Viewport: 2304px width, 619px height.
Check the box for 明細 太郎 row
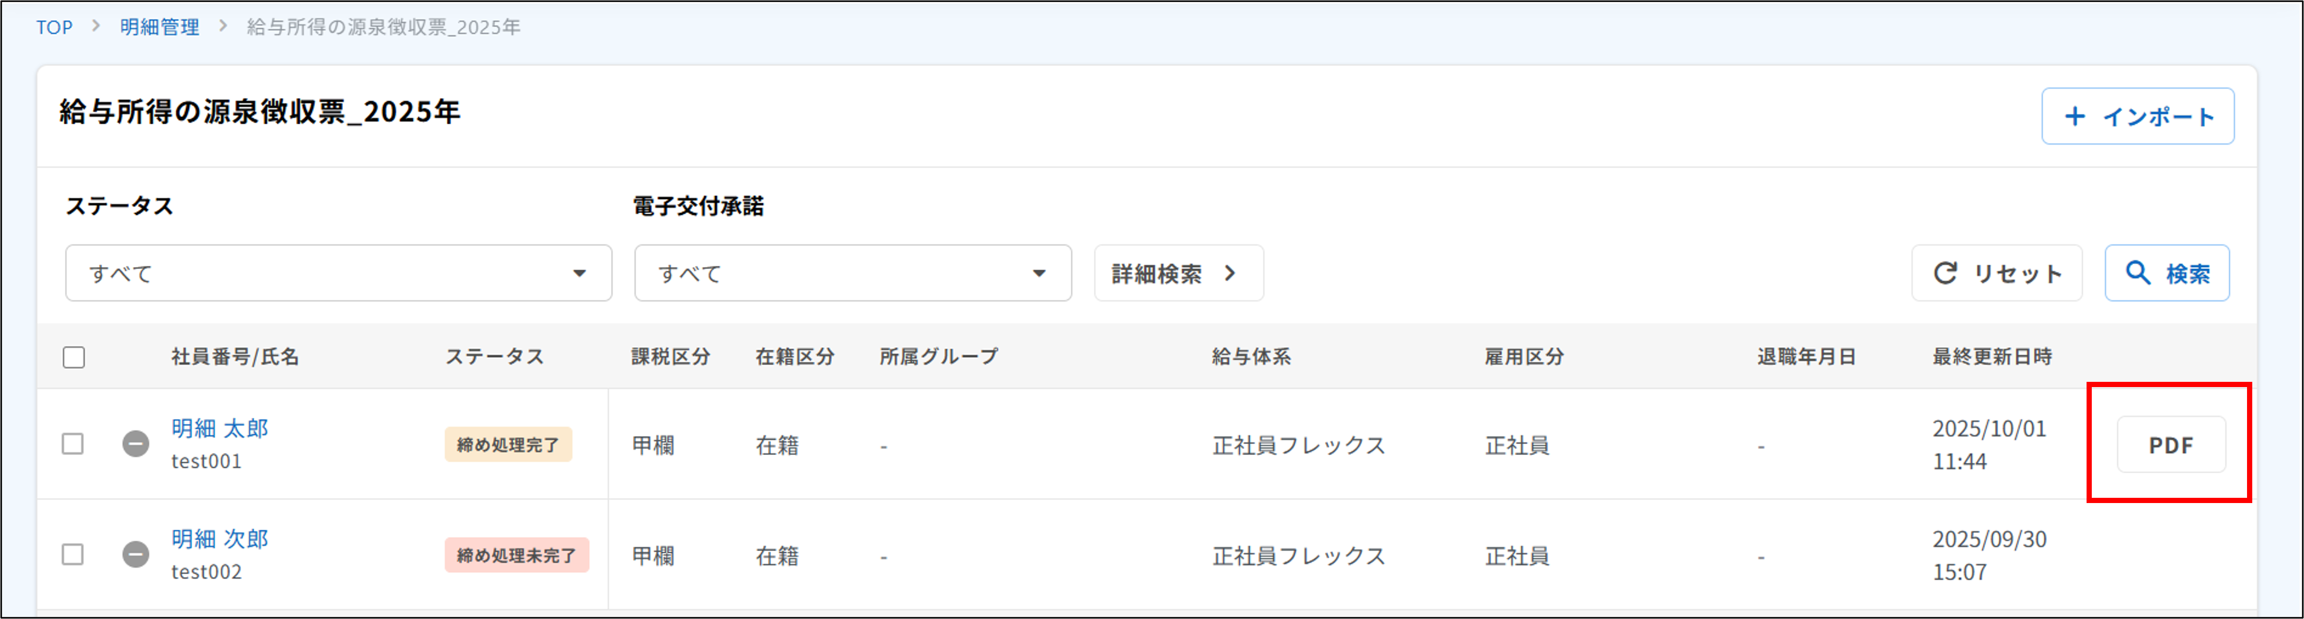73,444
